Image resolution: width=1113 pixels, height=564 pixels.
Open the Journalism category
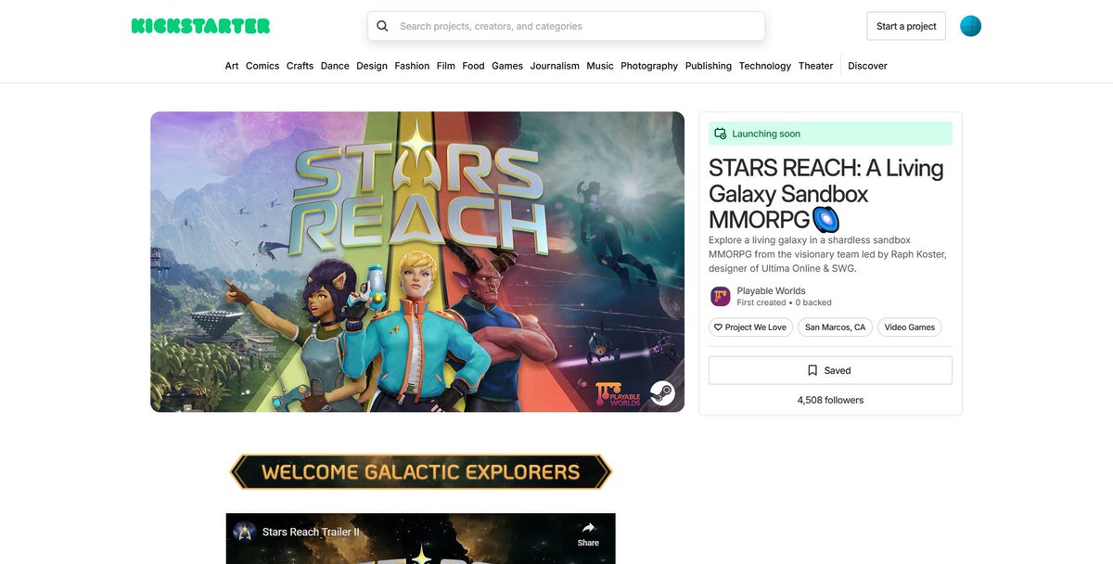555,66
